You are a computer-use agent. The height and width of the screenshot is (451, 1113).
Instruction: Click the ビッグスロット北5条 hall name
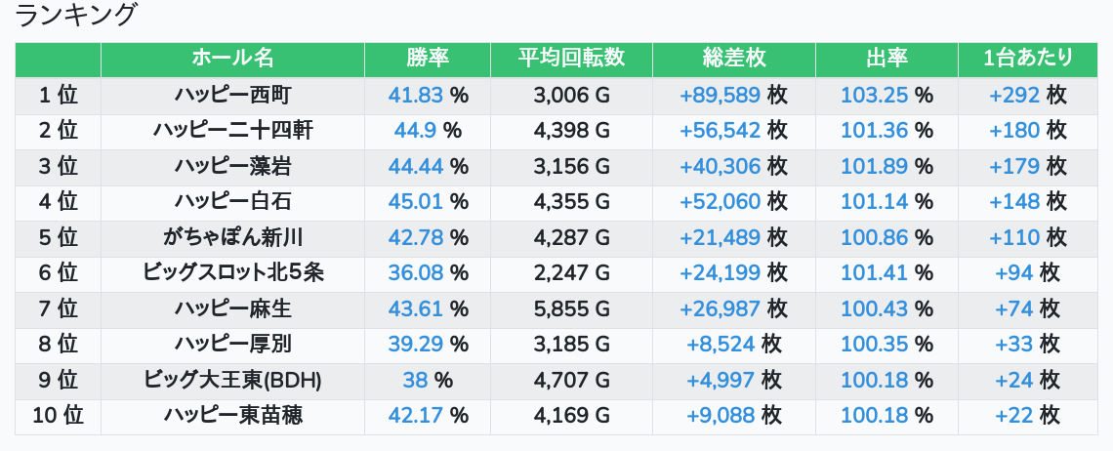pyautogui.click(x=232, y=272)
